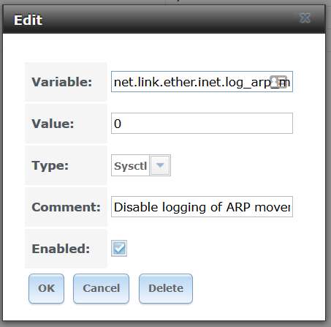Close the Edit dialog with the X
The height and width of the screenshot is (327, 331).
coord(305,18)
